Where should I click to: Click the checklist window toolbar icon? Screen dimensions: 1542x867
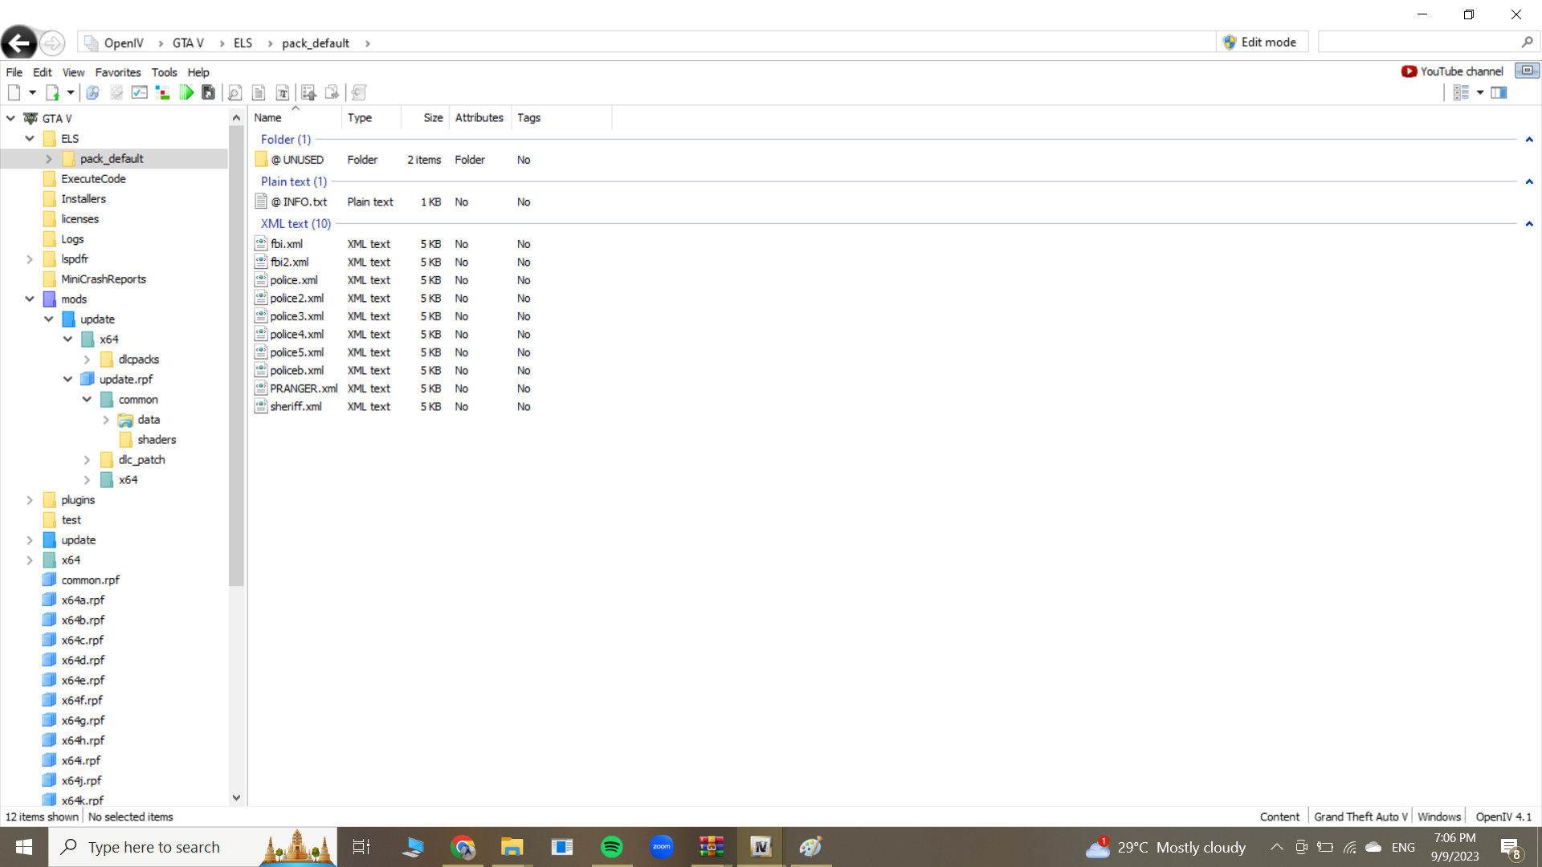tap(140, 93)
